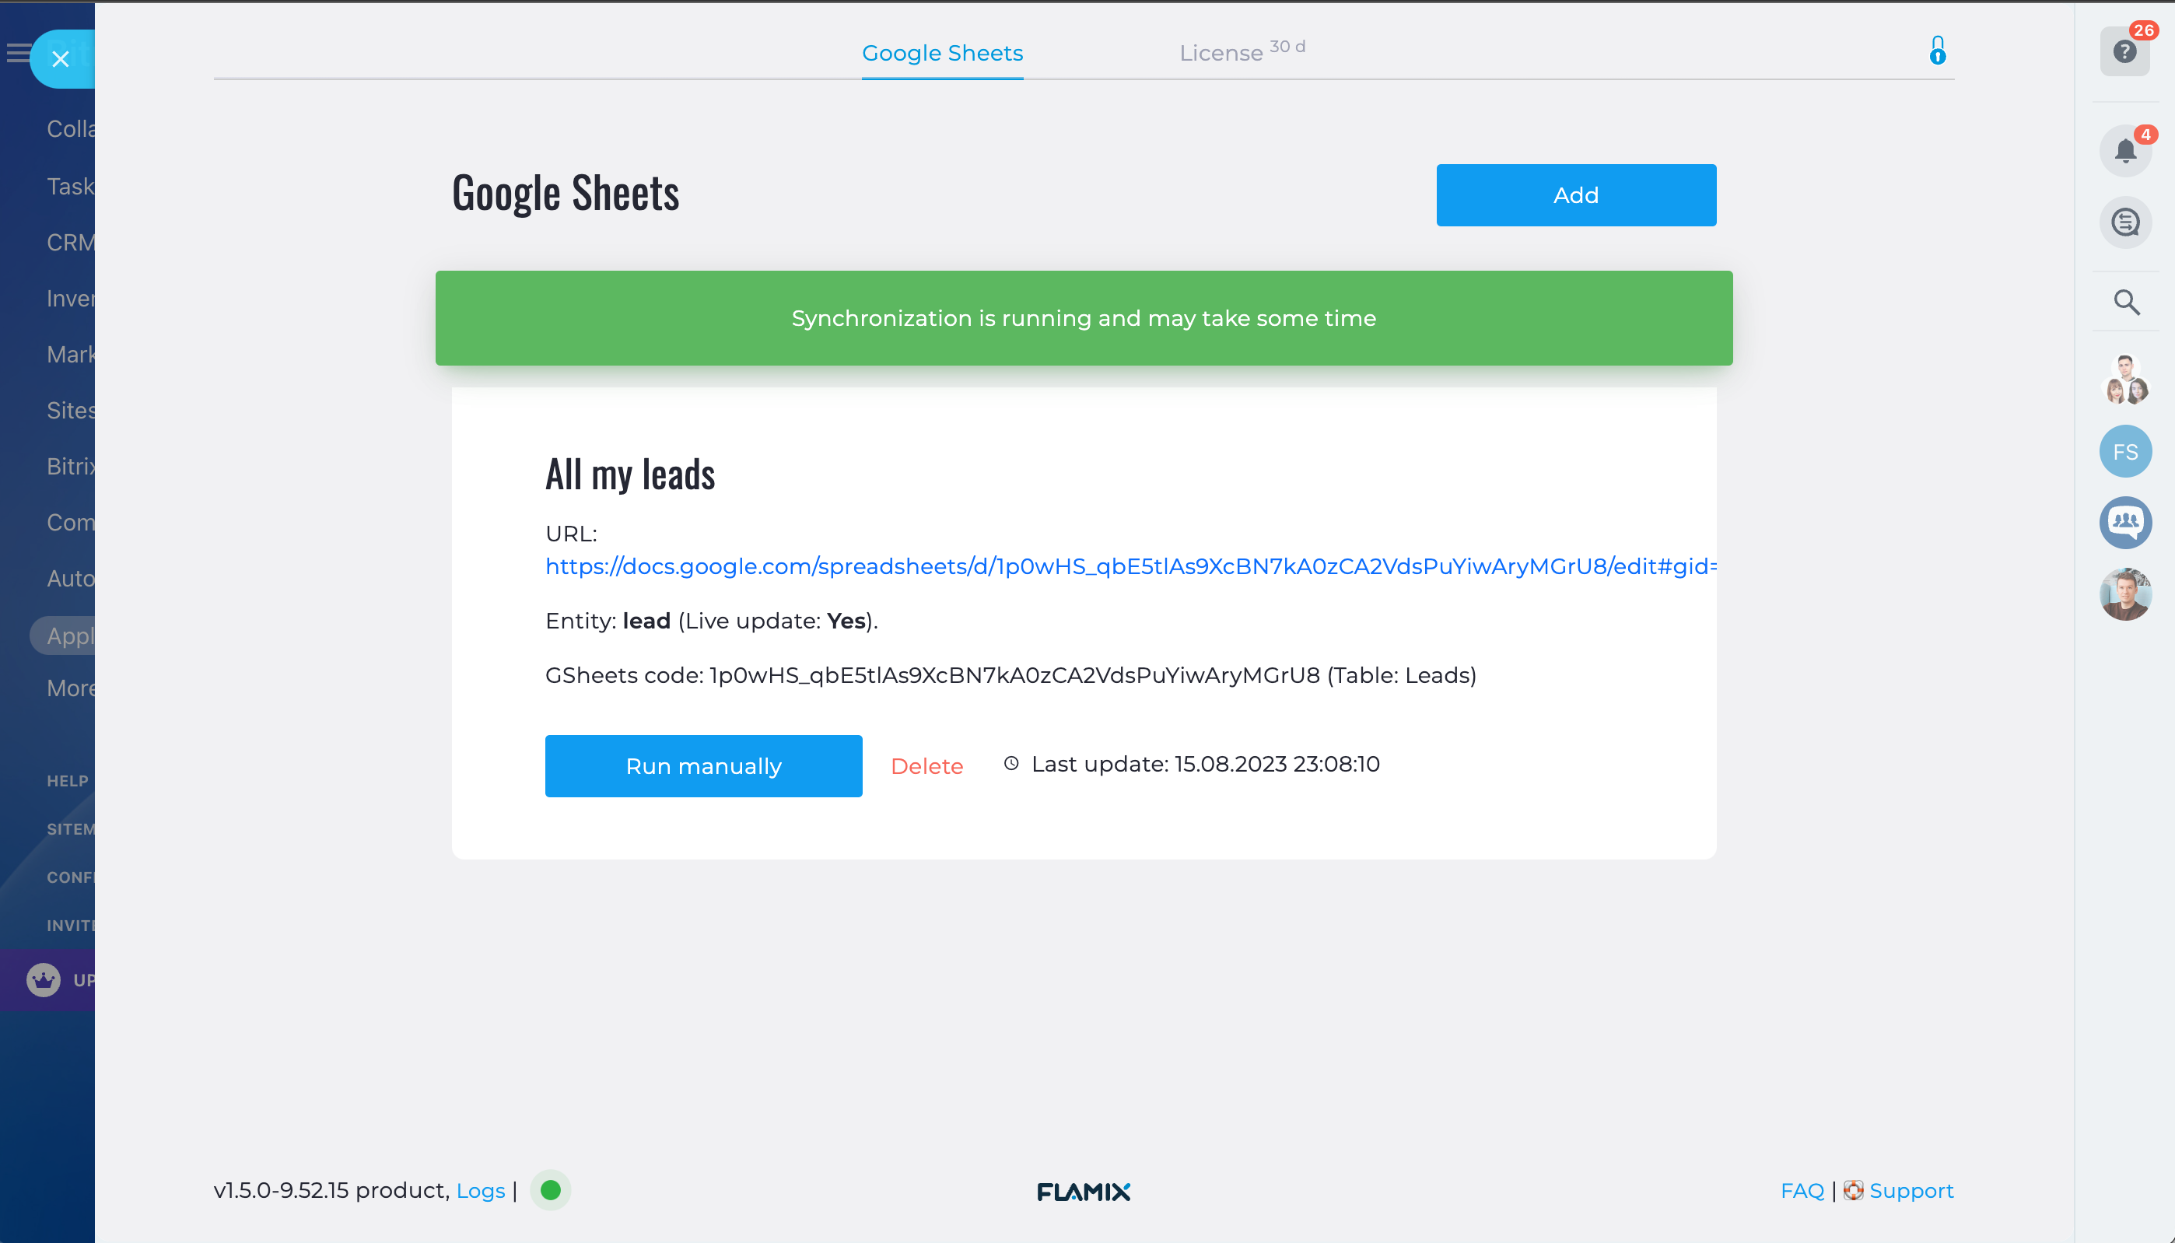This screenshot has width=2175, height=1243.
Task: Open the group chat icon
Action: (2124, 522)
